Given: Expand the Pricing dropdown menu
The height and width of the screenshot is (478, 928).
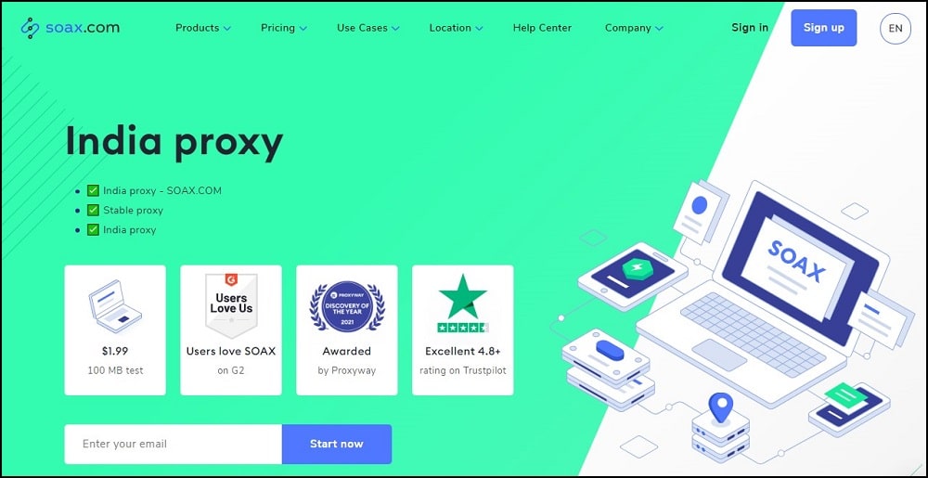Looking at the screenshot, I should [x=283, y=28].
